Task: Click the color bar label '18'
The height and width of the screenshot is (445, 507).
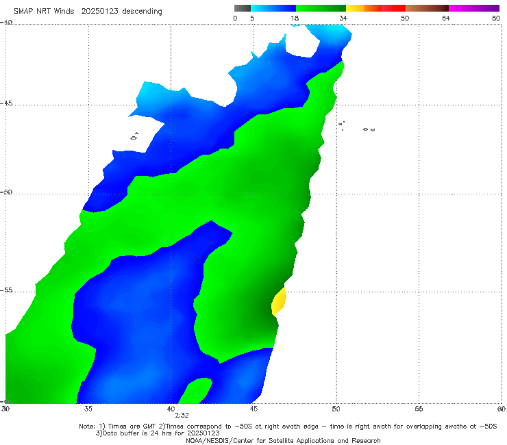Action: pos(295,18)
